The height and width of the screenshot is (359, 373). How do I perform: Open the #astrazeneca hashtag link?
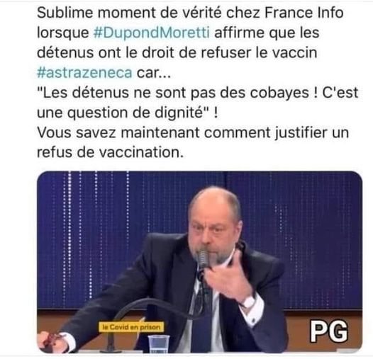pos(84,72)
